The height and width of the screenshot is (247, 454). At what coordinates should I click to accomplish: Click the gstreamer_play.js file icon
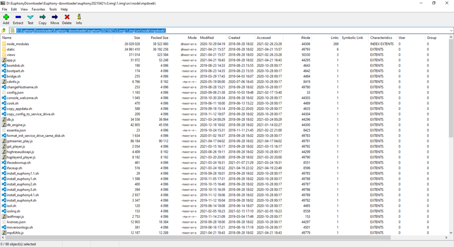coord(4,141)
